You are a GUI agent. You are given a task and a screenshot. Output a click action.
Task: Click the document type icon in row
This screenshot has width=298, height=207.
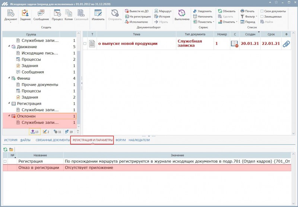tap(92, 44)
